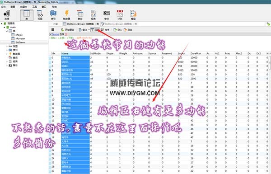Screen dimensions: 271x174
Task: Click the Connection plug icon in toolbar
Action: (x=7, y=15)
